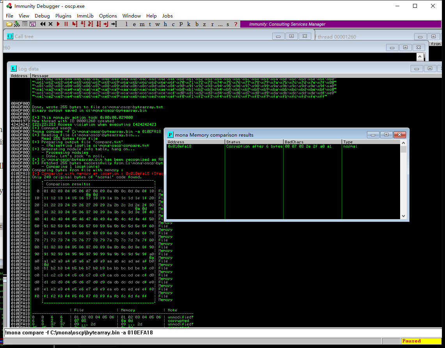
Task: Click the mona results window P icon
Action: coord(170,135)
